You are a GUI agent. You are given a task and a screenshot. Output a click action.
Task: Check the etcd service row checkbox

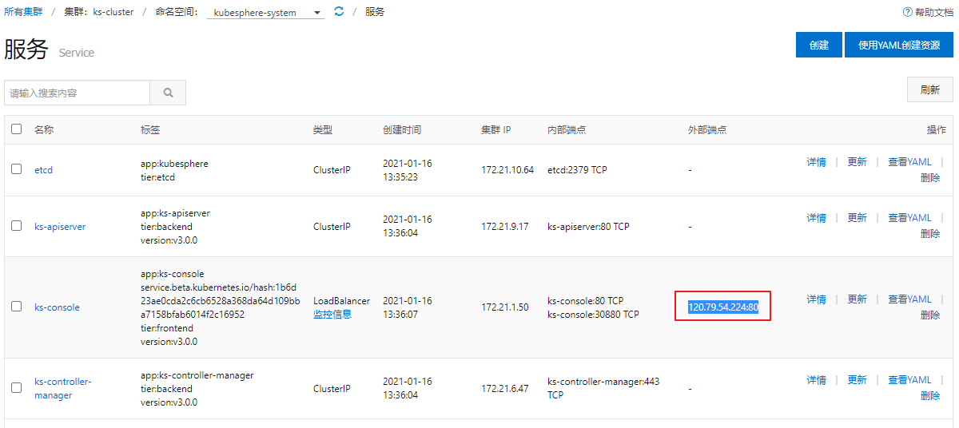tap(17, 169)
